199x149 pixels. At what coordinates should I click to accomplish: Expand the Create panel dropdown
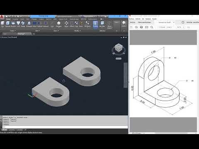13,31
